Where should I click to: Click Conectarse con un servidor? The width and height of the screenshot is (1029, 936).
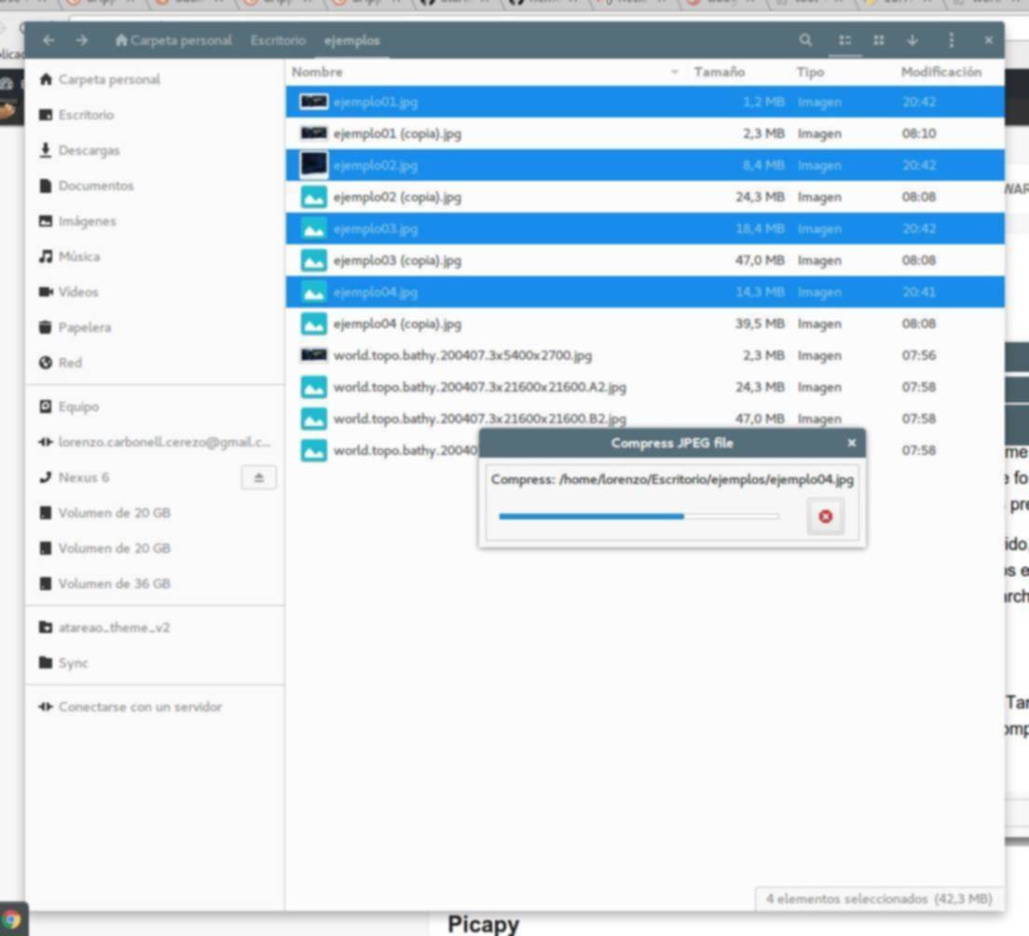pyautogui.click(x=140, y=707)
